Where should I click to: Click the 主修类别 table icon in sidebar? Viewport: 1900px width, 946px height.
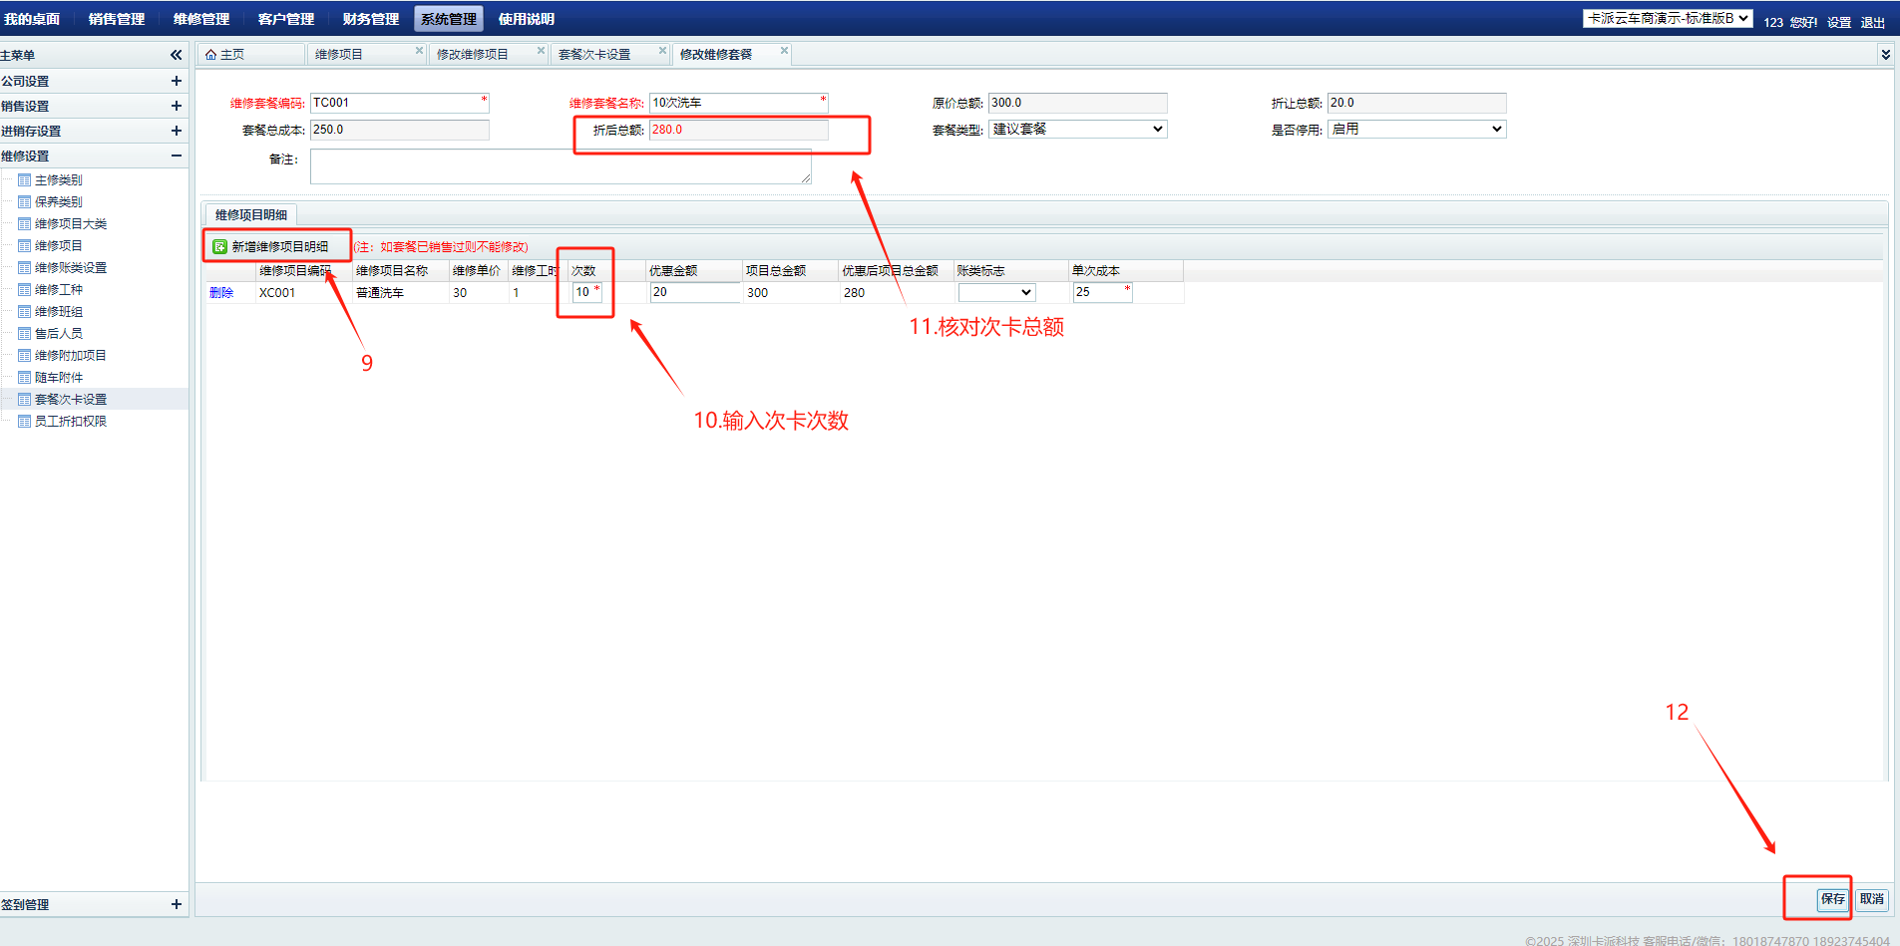(25, 180)
